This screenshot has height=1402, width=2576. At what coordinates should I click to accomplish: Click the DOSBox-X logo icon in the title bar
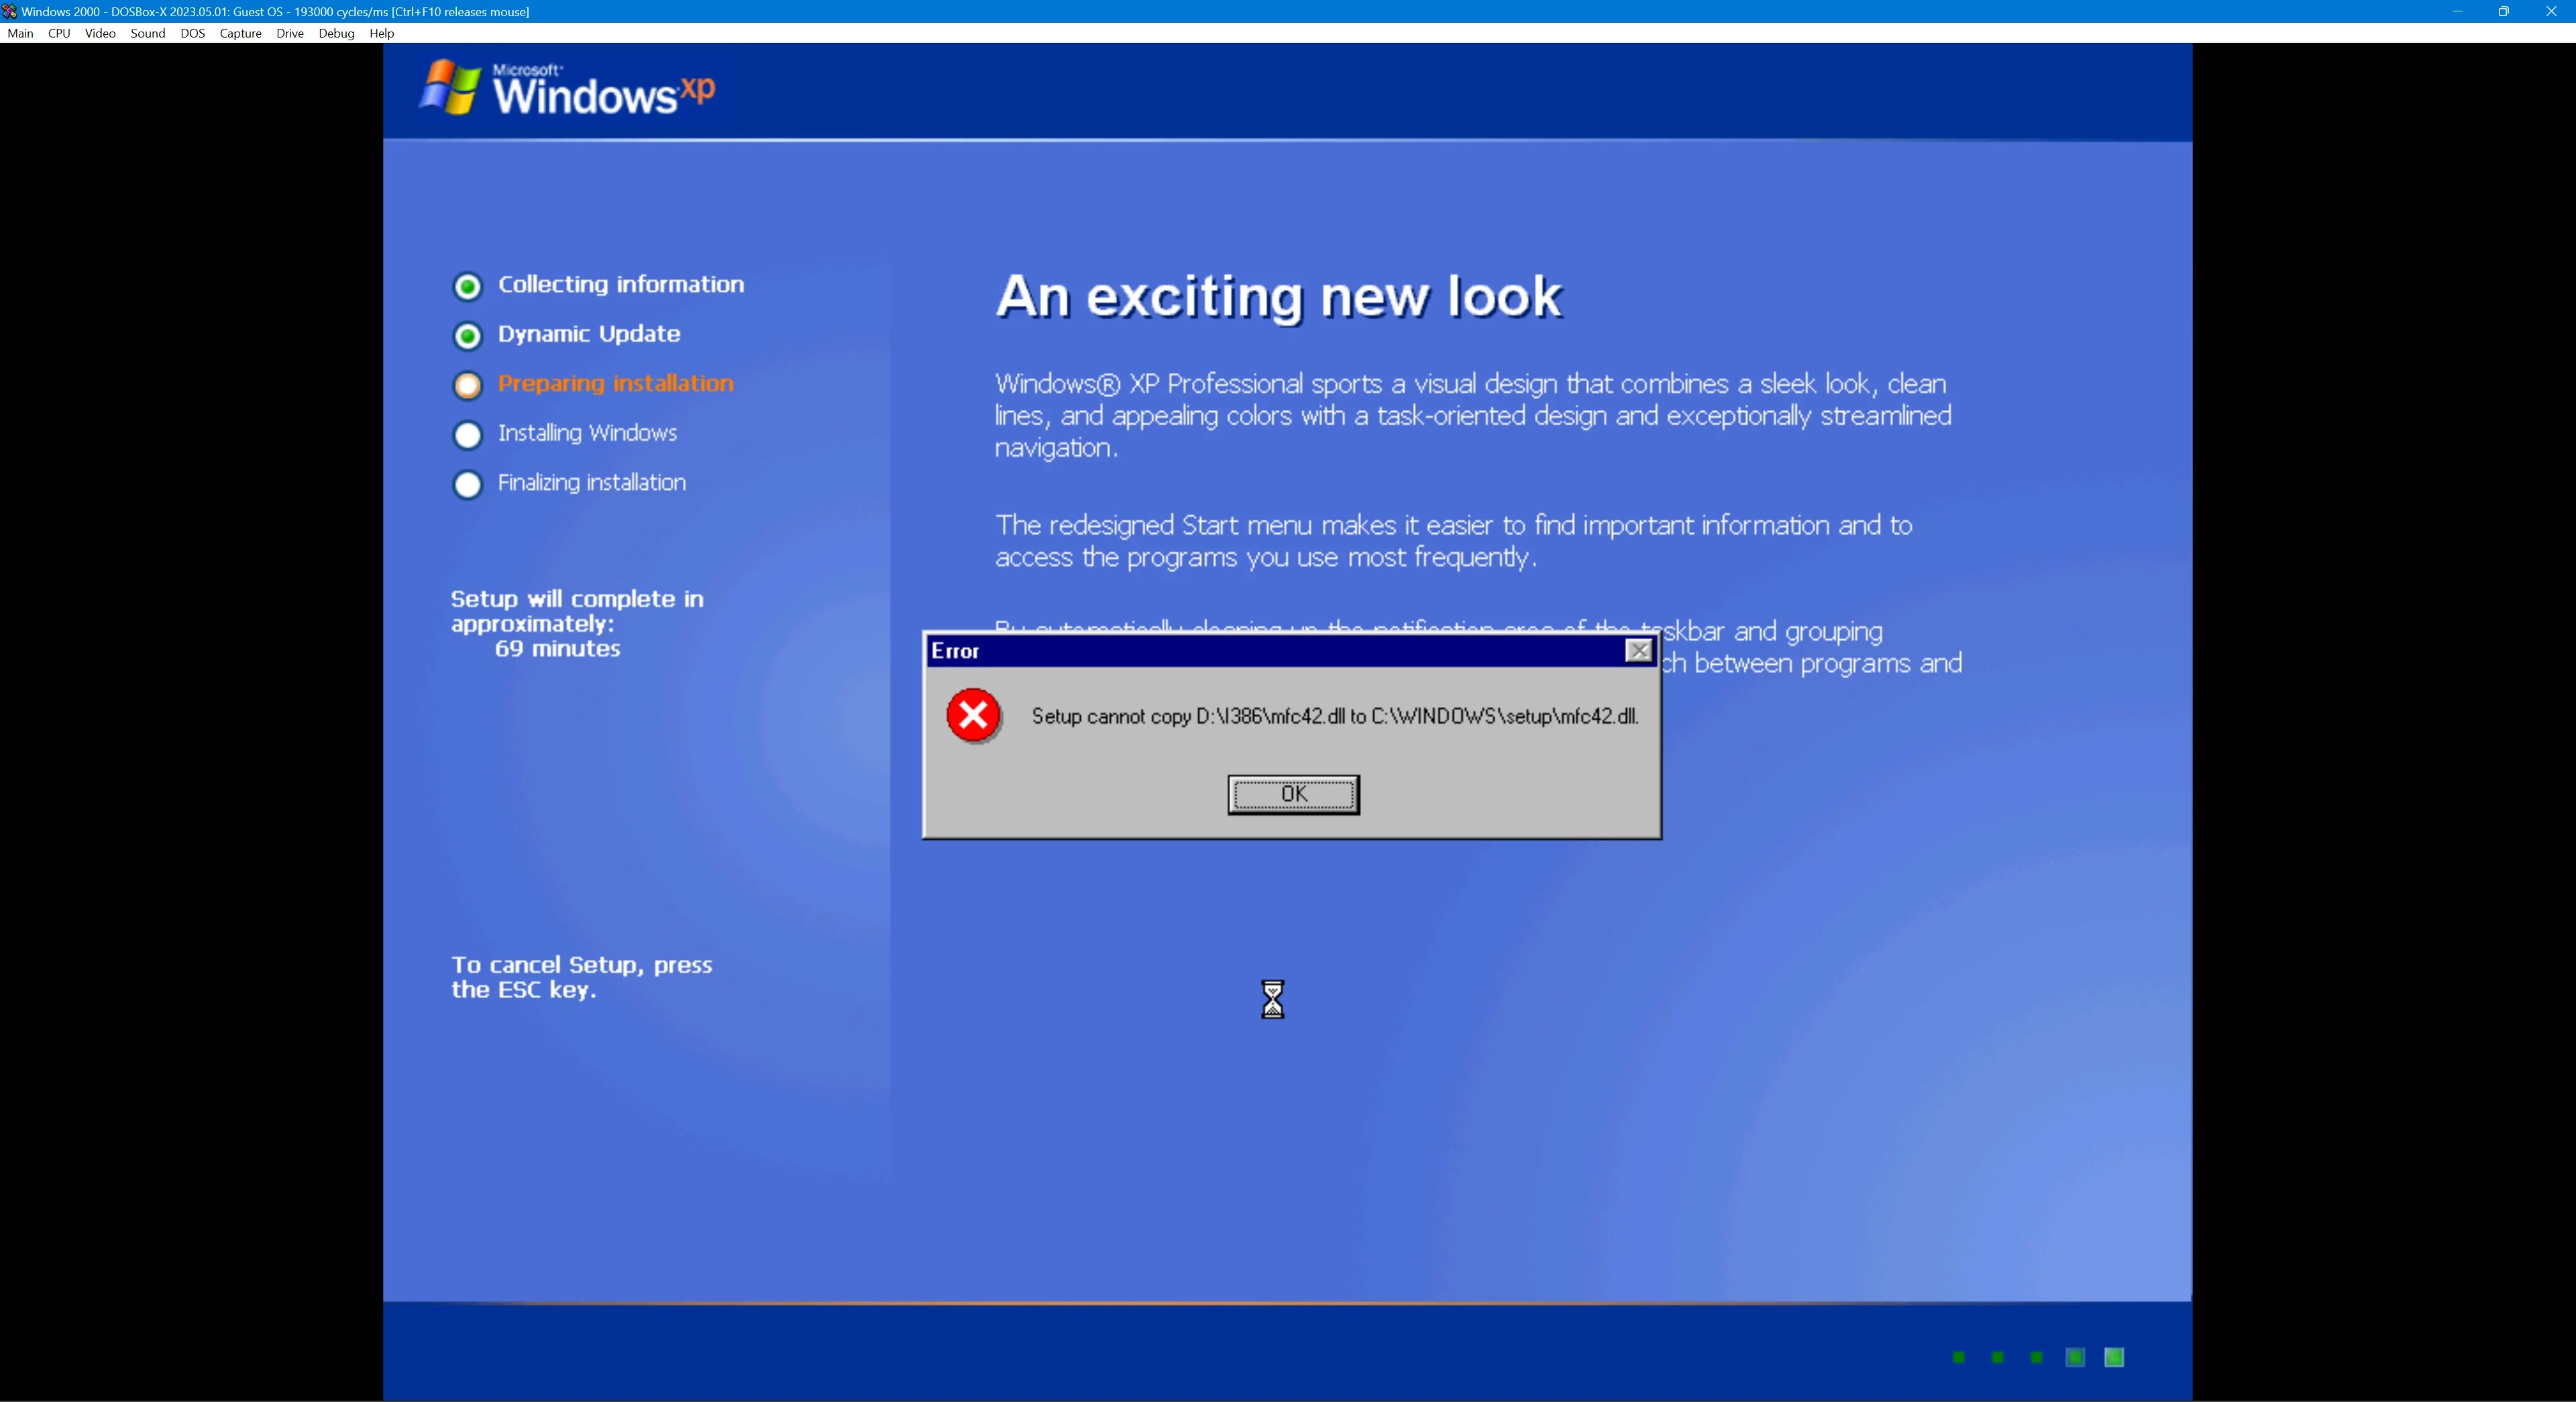pos(10,11)
